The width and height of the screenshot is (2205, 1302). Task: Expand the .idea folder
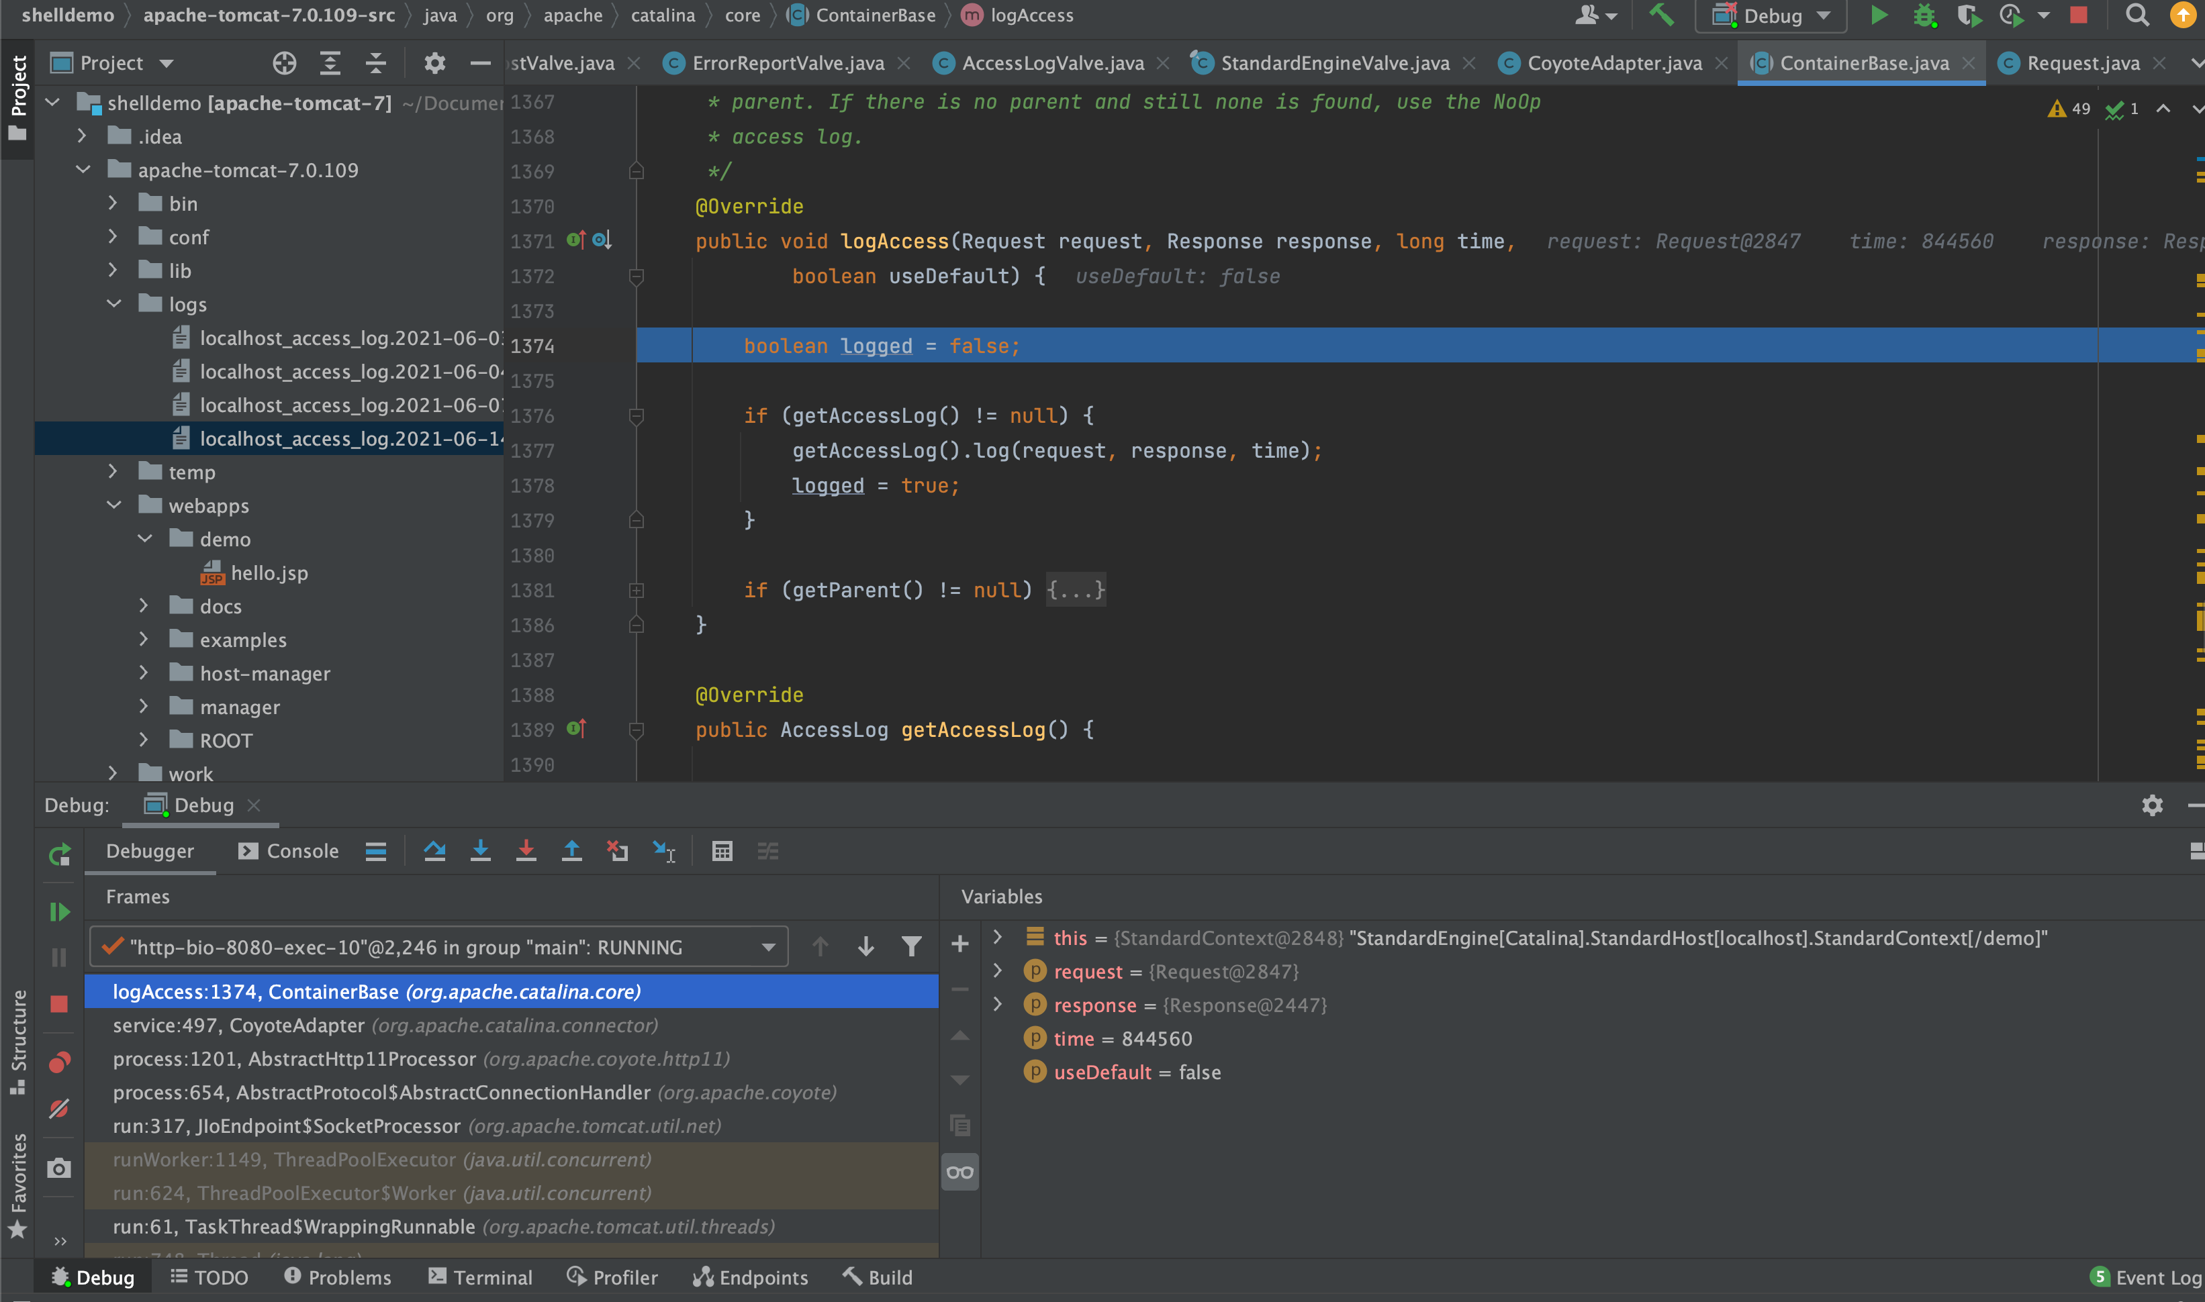click(x=82, y=136)
